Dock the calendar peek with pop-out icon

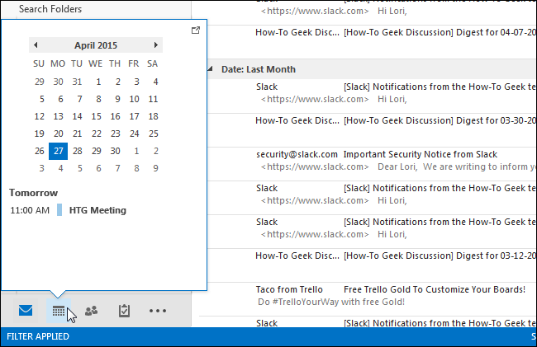coord(196,30)
